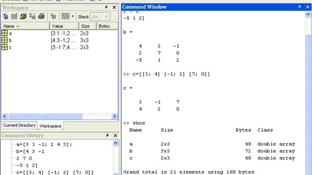Viewport: 312px width, 175px height.
Task: Select history entry '2 7 0'
Action: [24, 158]
